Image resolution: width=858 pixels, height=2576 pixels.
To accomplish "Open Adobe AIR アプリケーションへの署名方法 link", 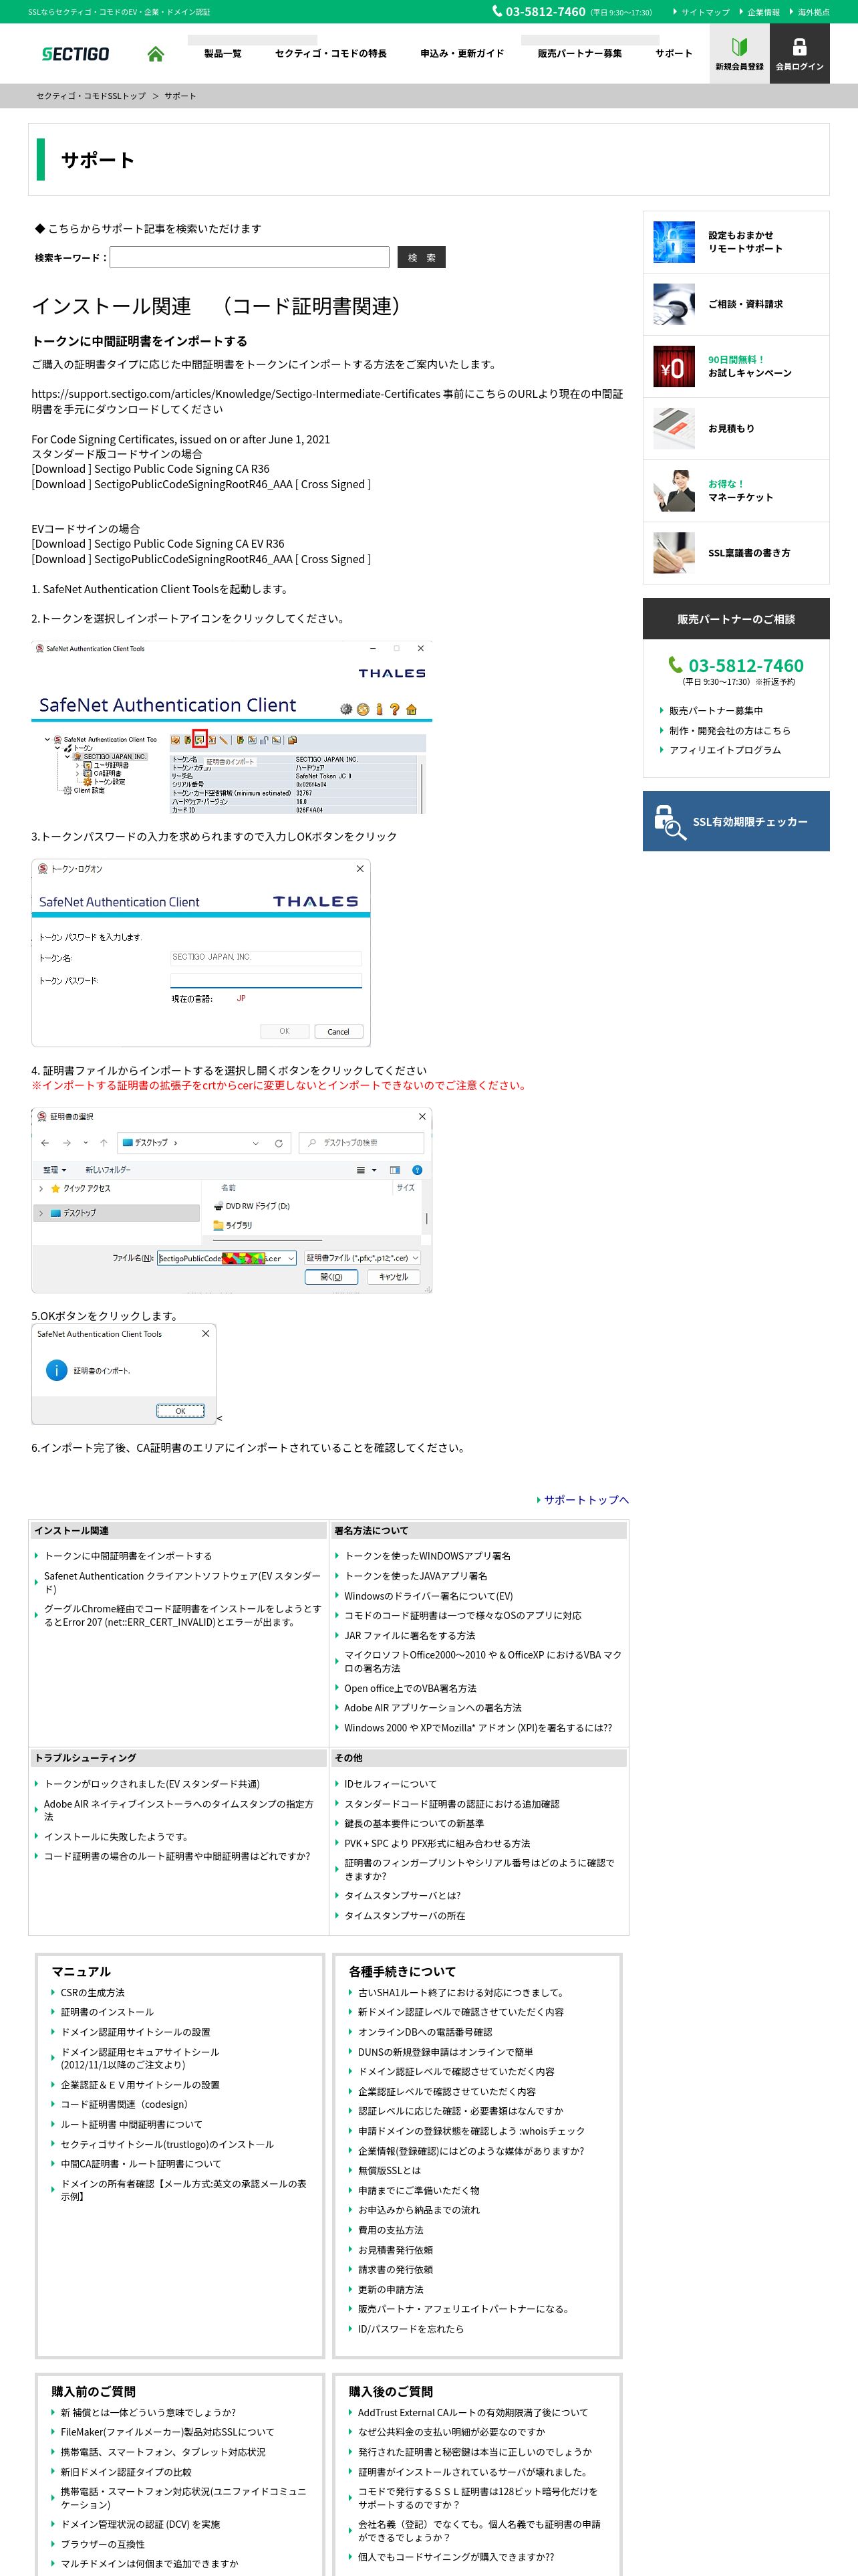I will (432, 1708).
